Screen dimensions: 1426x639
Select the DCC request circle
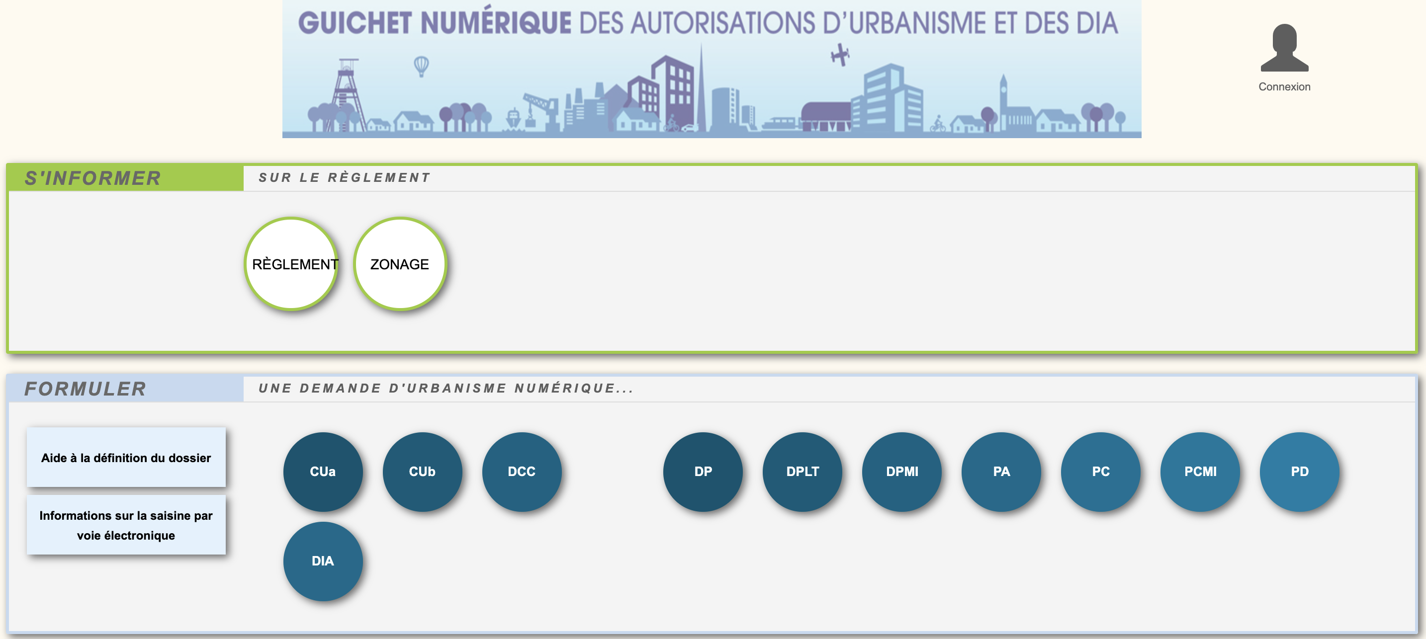522,472
